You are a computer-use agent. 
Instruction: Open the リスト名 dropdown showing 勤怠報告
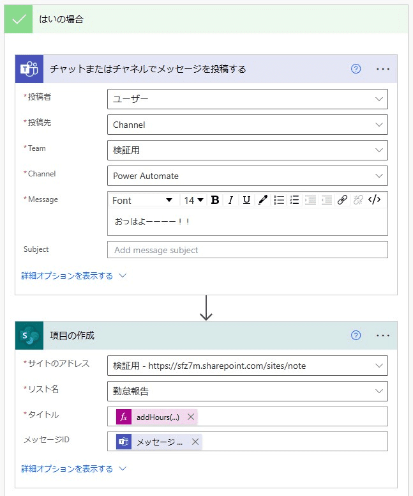pos(248,391)
